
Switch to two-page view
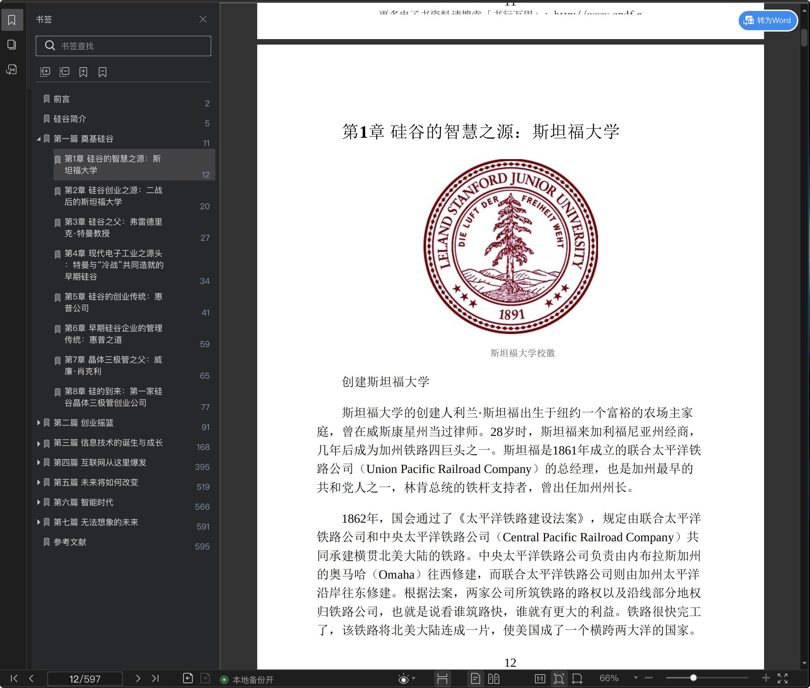[x=494, y=679]
